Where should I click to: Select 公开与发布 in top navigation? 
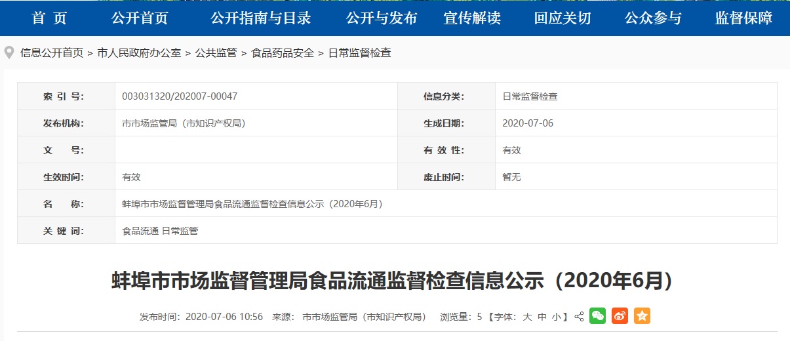coord(382,18)
